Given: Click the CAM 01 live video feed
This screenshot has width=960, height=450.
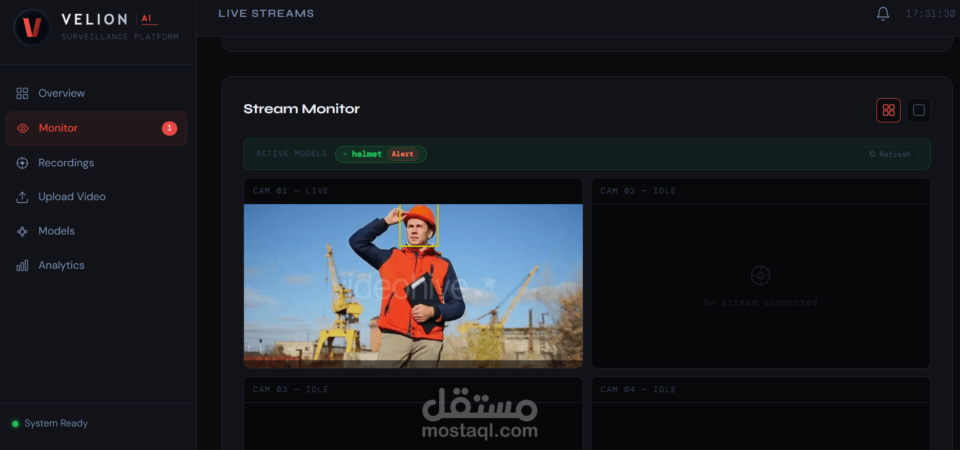Looking at the screenshot, I should pyautogui.click(x=413, y=286).
